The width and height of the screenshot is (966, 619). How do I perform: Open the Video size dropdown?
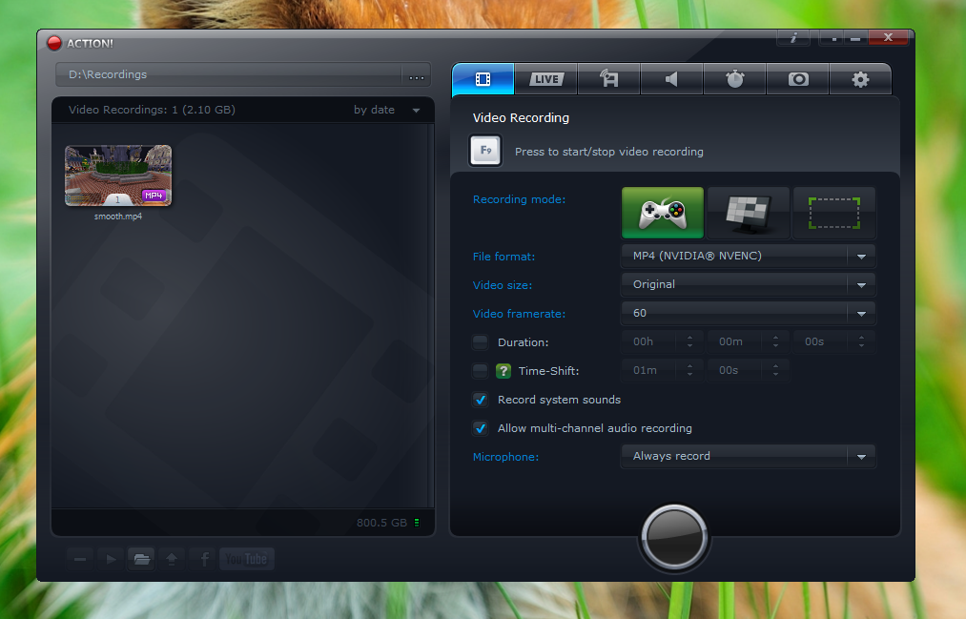748,284
